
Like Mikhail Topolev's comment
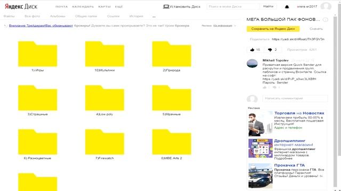point(265,88)
